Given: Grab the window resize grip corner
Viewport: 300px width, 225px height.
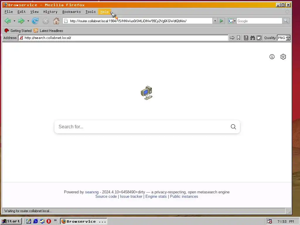Looking at the screenshot, I should (x=289, y=212).
